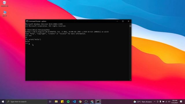Close the Command Prompt window
The width and height of the screenshot is (185, 104).
click(x=128, y=21)
